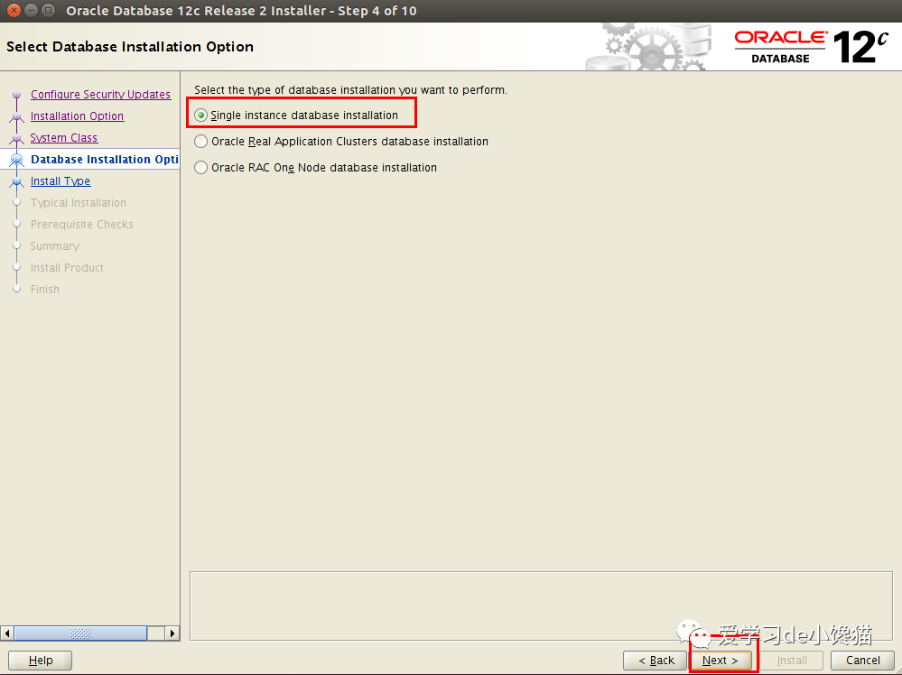Click Finish step text
The image size is (902, 675).
45,289
